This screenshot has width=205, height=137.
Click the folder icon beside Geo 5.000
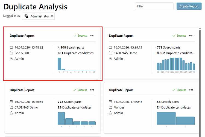(11, 53)
